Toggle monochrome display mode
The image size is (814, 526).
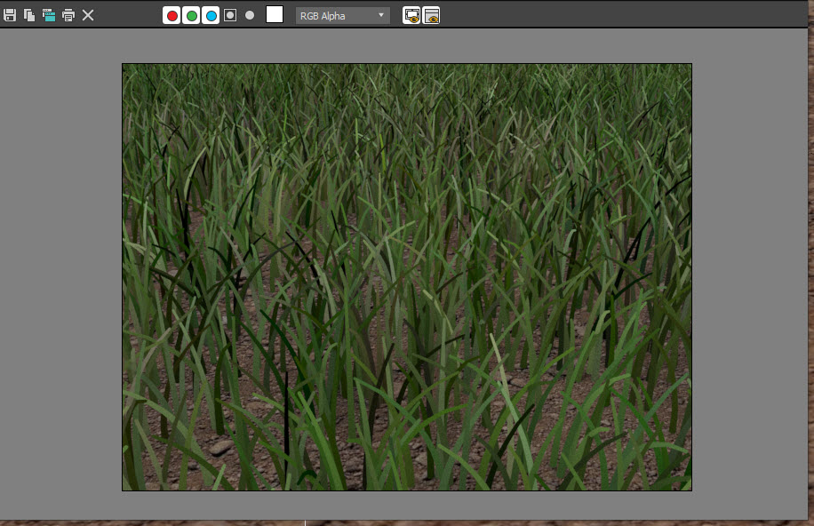tap(250, 15)
